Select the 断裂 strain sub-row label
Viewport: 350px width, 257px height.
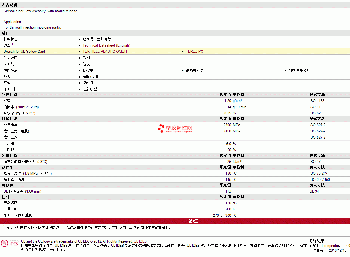click(10, 150)
